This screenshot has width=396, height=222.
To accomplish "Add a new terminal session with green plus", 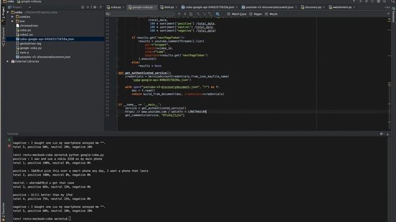I will point(9,140).
